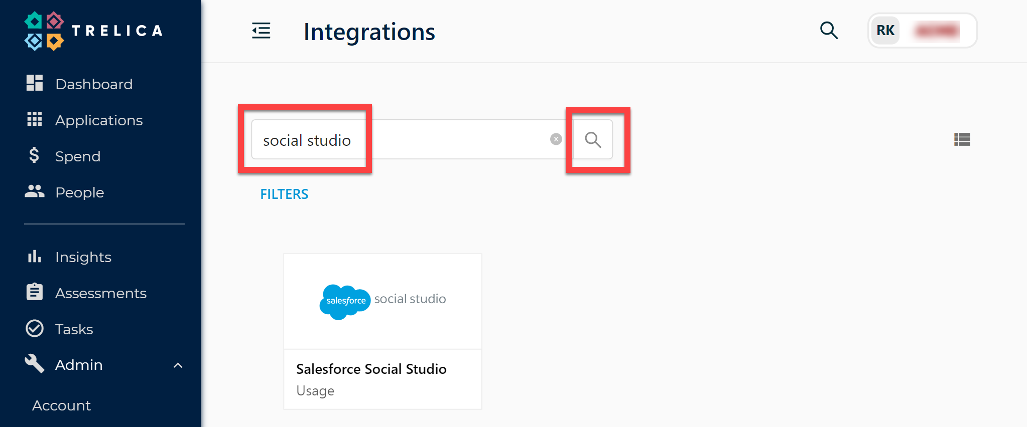Viewport: 1027px width, 427px height.
Task: Open the Spend section
Action: (x=78, y=156)
